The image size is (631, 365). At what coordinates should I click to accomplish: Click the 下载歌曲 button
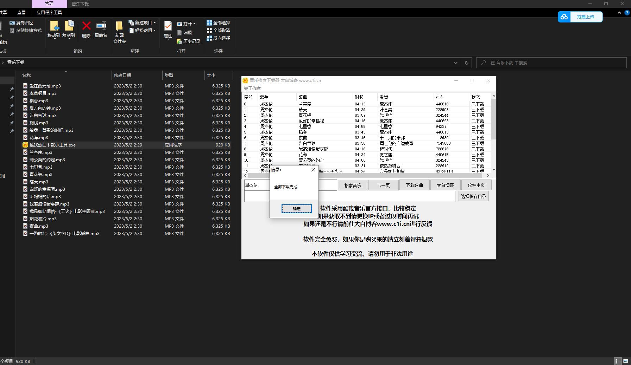tap(414, 185)
